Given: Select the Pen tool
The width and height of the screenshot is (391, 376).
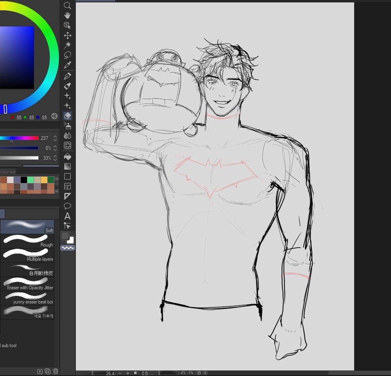Looking at the screenshot, I should (x=67, y=76).
